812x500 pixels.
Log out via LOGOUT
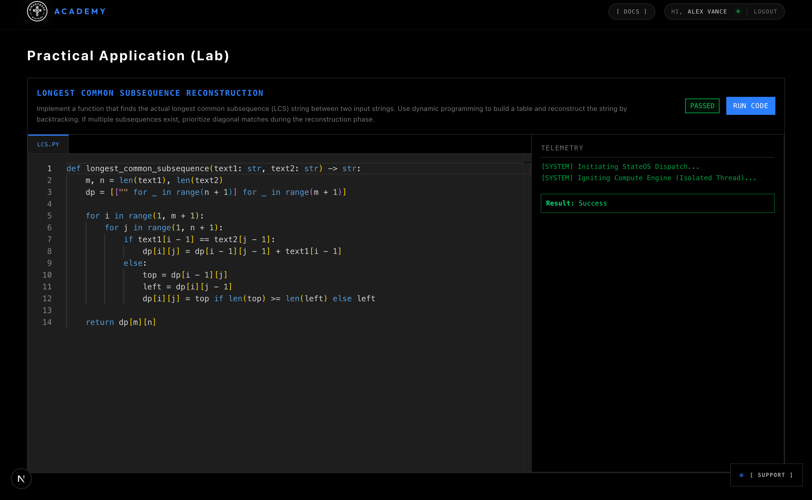click(765, 12)
